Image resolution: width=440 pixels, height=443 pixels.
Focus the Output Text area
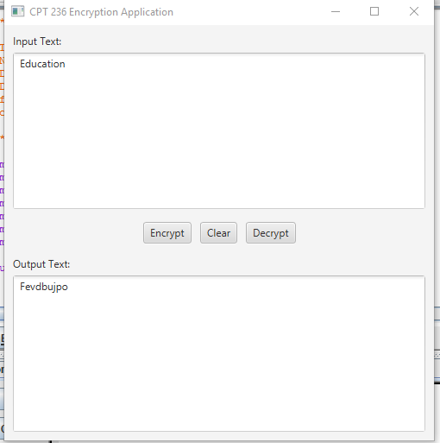[219, 354]
